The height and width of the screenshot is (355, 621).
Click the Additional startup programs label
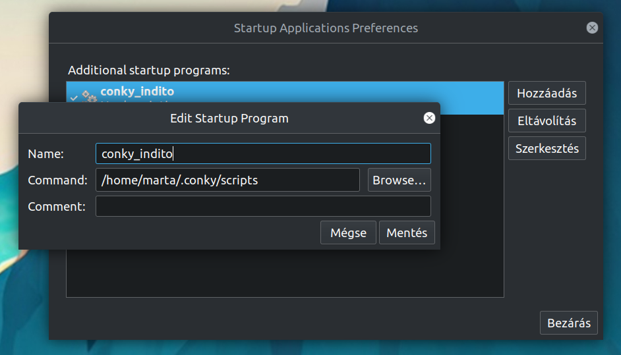[x=149, y=70]
